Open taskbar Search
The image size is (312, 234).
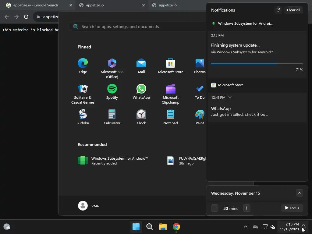click(x=149, y=227)
